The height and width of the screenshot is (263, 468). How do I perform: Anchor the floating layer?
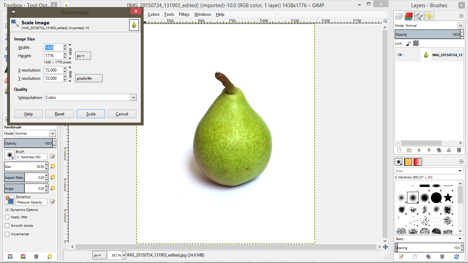tap(448, 150)
